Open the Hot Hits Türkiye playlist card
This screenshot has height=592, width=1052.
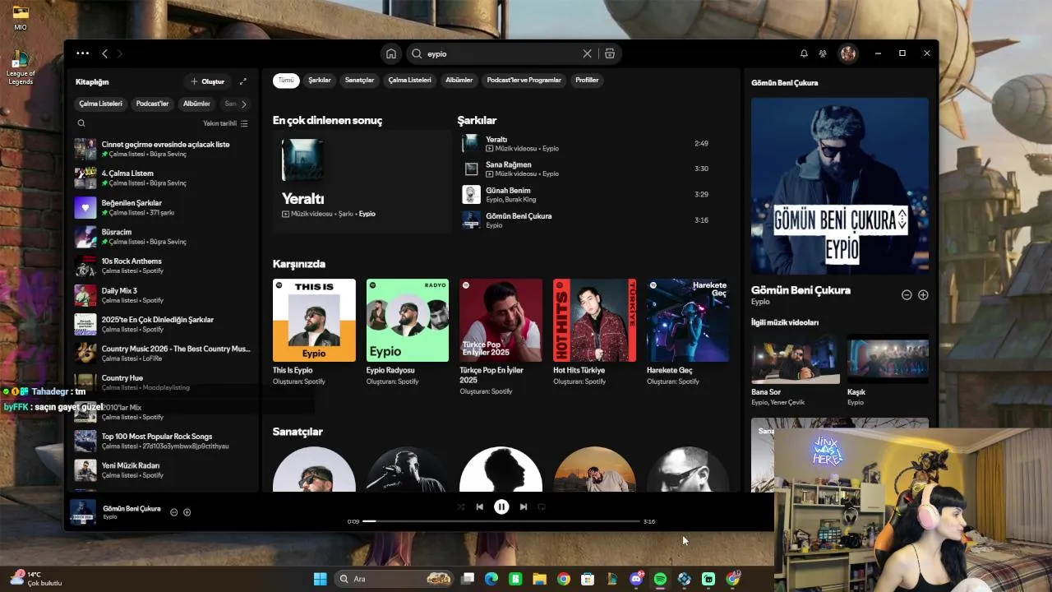click(594, 331)
